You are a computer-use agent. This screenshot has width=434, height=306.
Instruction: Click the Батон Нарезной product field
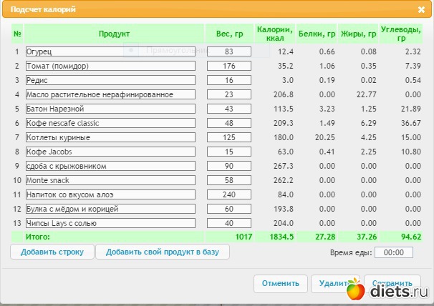pyautogui.click(x=110, y=109)
